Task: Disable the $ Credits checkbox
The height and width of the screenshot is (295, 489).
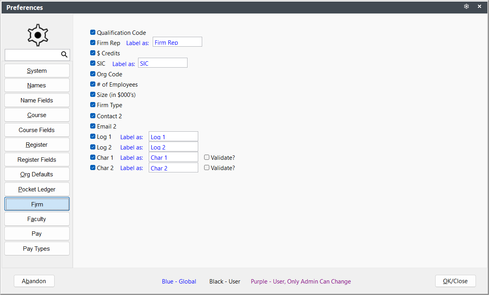Action: point(93,53)
